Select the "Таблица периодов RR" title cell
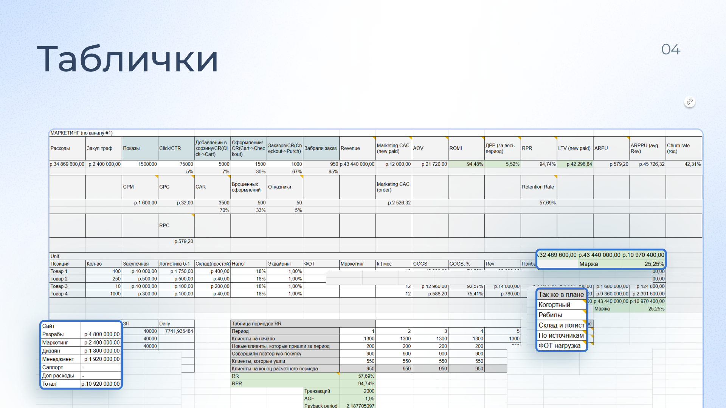This screenshot has width=726, height=408. point(303,324)
